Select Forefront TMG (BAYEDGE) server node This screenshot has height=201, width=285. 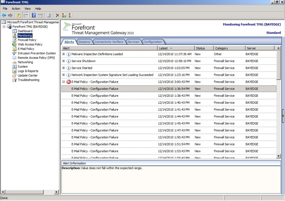pyautogui.click(x=30, y=27)
